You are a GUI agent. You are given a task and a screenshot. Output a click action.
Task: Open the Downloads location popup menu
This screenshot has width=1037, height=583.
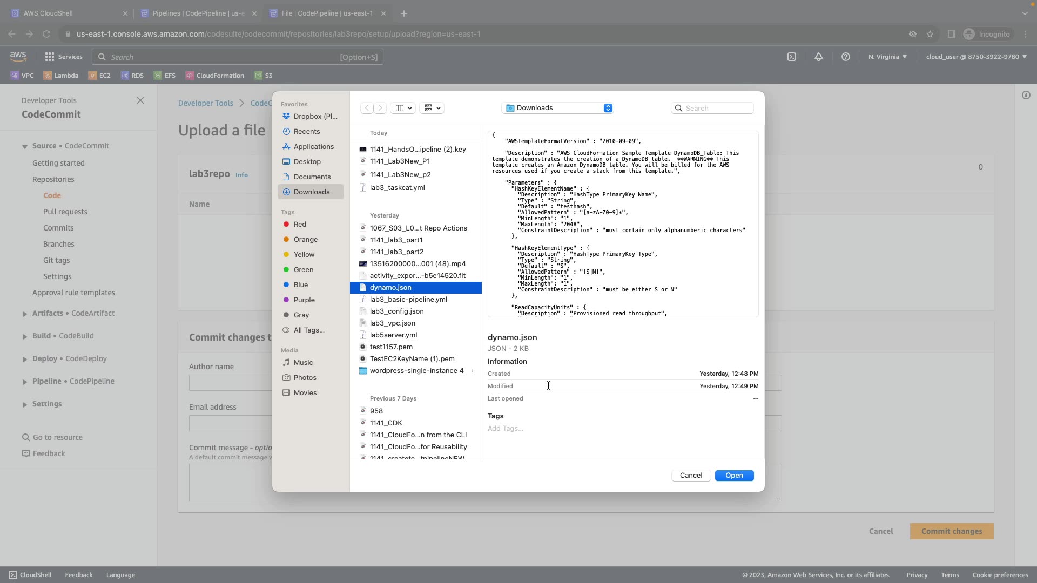pos(557,108)
